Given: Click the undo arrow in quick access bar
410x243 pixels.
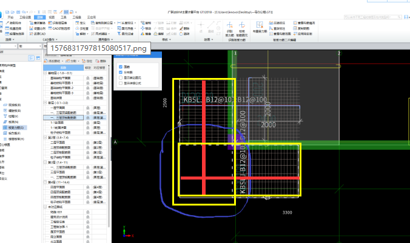Looking at the screenshot, I should tap(24, 12).
